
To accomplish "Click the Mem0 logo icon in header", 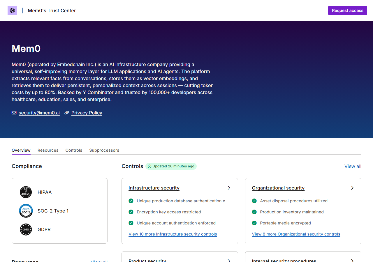I will (x=12, y=10).
